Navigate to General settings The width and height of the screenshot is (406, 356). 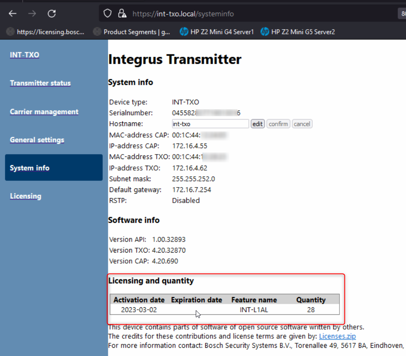tap(37, 140)
